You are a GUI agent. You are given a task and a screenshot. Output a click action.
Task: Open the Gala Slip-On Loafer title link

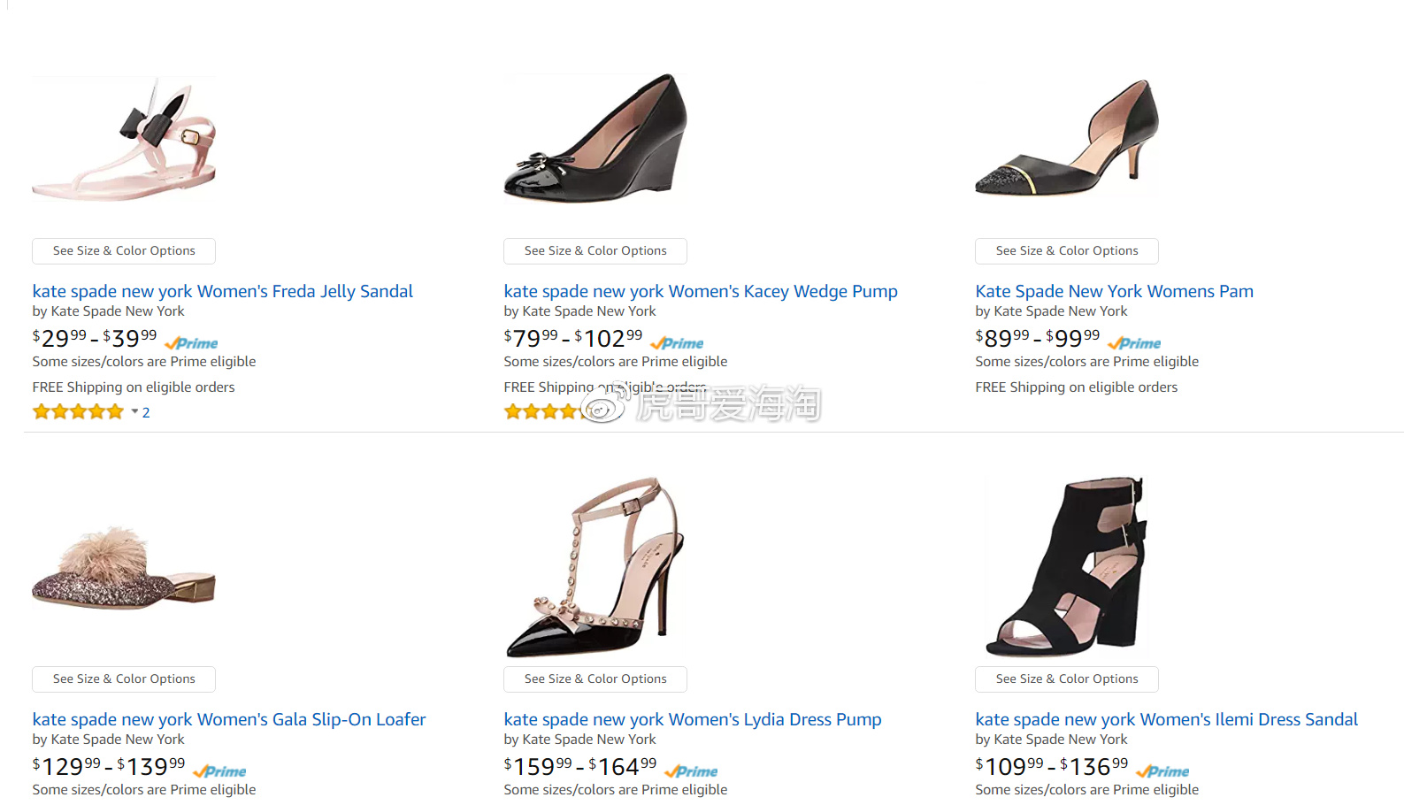point(229,719)
